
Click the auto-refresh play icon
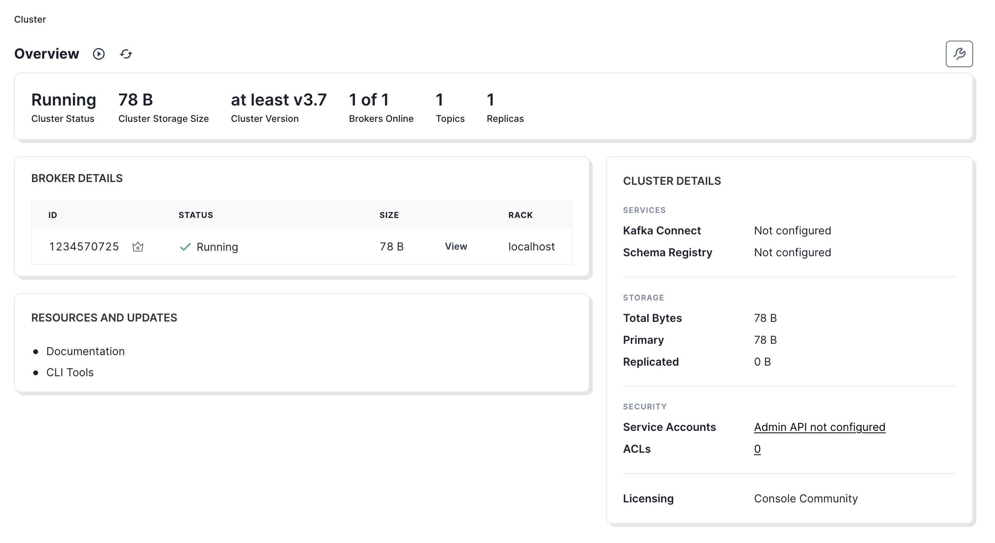[x=99, y=54]
